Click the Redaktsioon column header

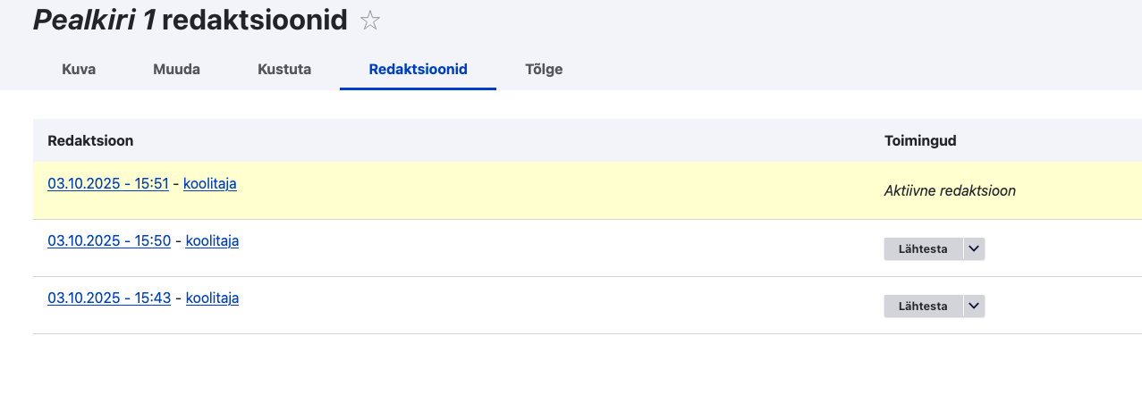(x=90, y=141)
